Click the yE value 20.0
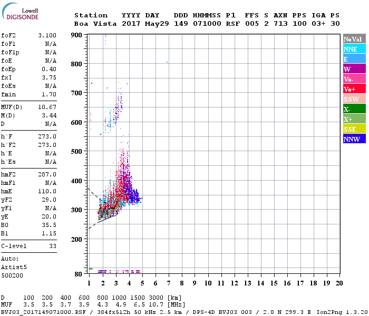Viewport: 369px width, 316px height. [49, 216]
